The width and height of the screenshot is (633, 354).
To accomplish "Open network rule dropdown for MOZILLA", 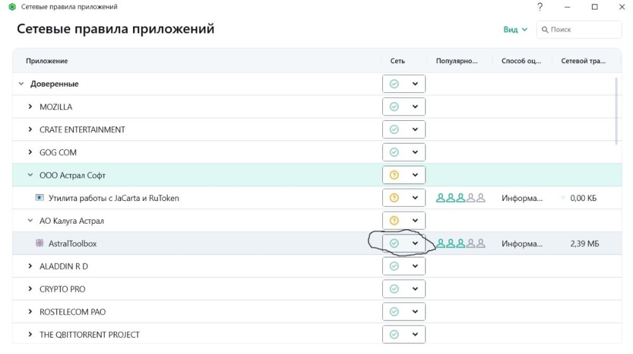I will 404,107.
